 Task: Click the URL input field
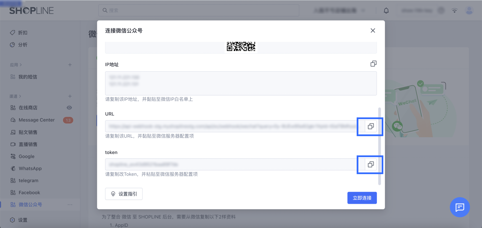pyautogui.click(x=235, y=126)
